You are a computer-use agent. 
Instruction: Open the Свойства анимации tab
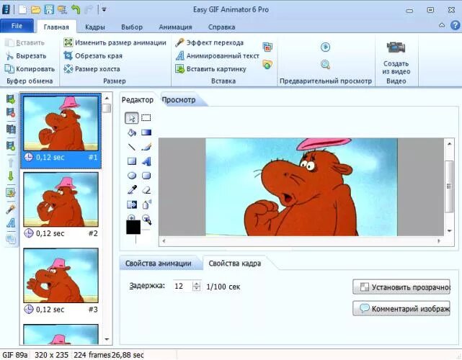click(x=159, y=263)
